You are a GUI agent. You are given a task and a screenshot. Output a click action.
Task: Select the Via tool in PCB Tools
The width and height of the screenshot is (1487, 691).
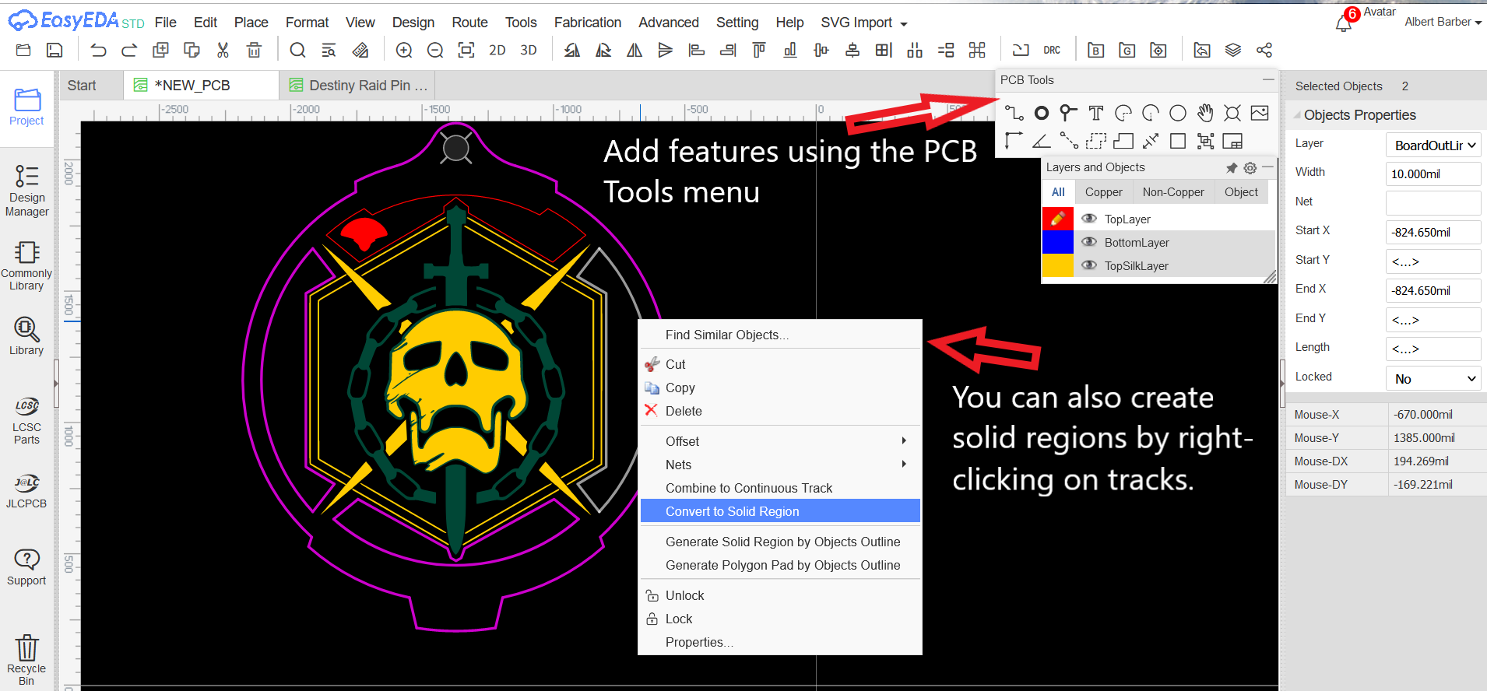pos(1068,113)
